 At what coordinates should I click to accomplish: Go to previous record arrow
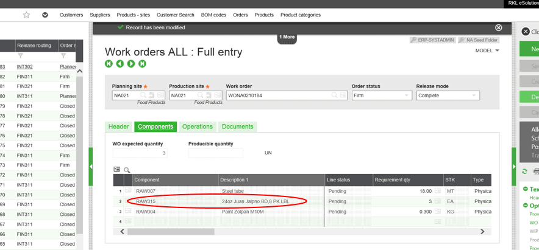pos(120,63)
